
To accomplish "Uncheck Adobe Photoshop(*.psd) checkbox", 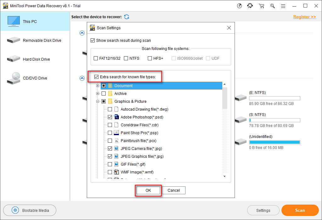I will tap(110, 117).
